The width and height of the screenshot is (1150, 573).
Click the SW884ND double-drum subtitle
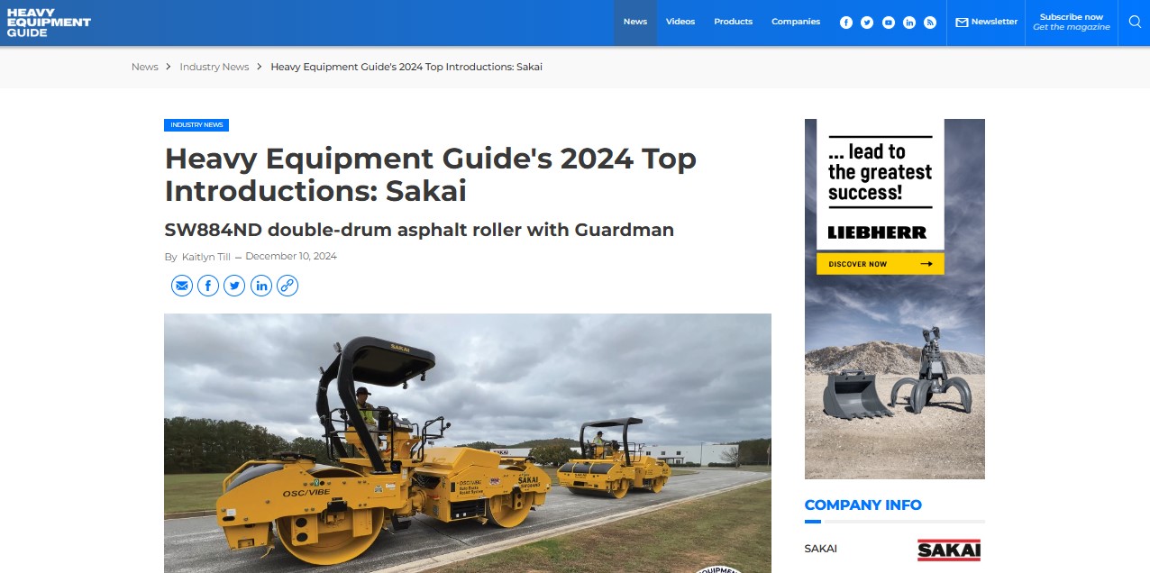(419, 230)
